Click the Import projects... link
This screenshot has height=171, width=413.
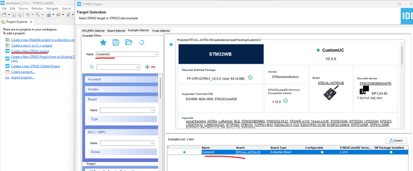22,77
